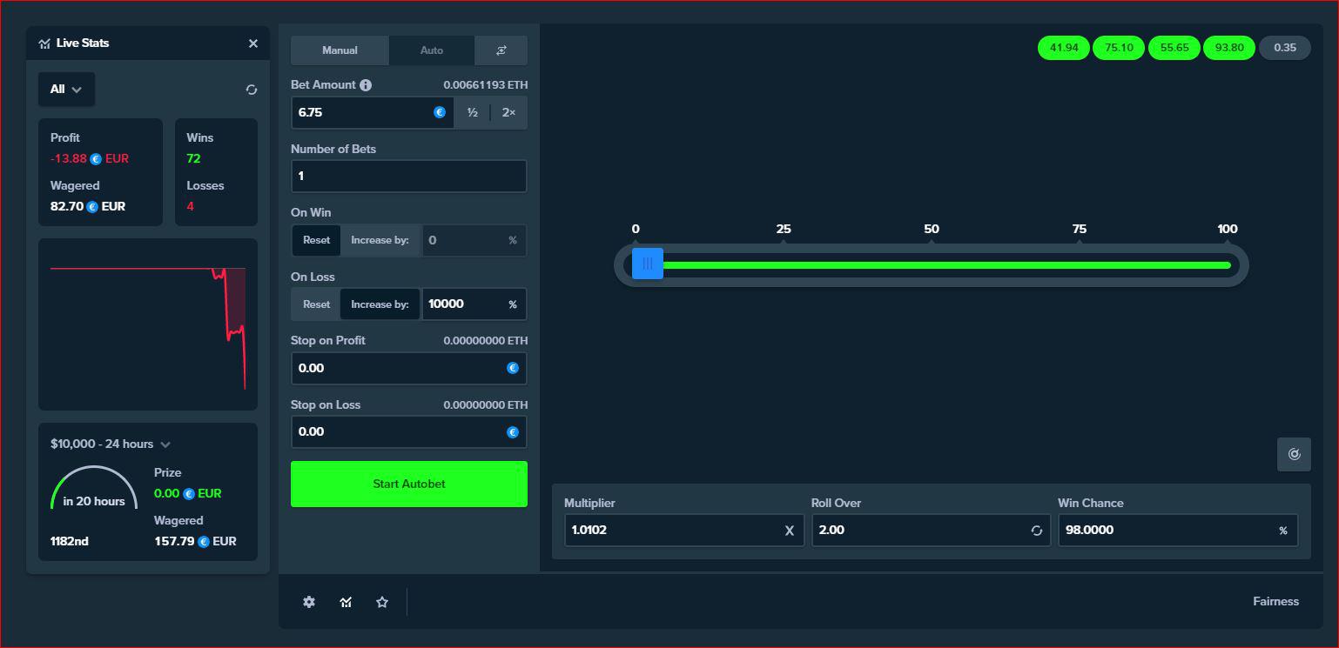Close the Live Stats panel

coord(253,43)
